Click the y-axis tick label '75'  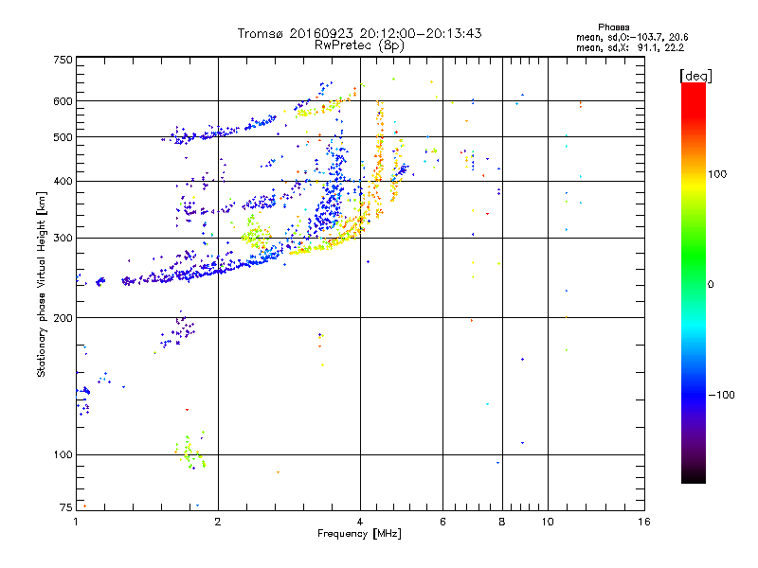click(66, 507)
